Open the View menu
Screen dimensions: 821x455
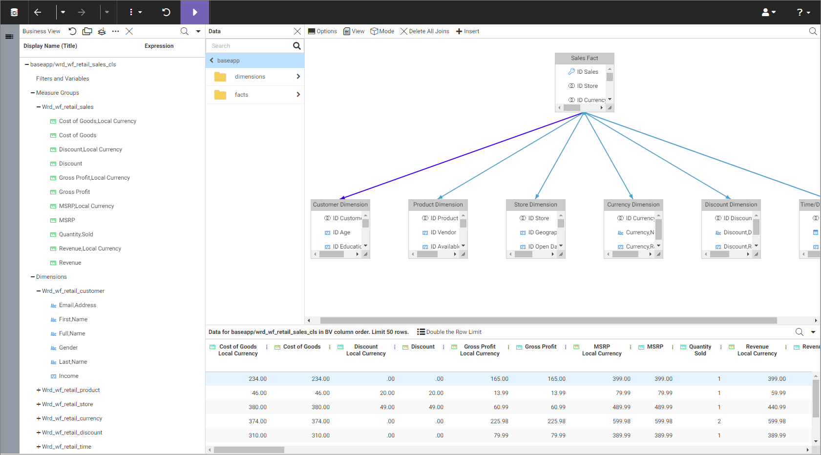(x=354, y=31)
